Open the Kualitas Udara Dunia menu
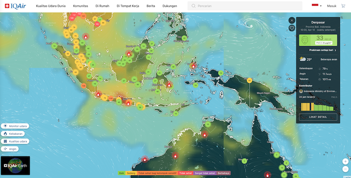 [x=51, y=6]
